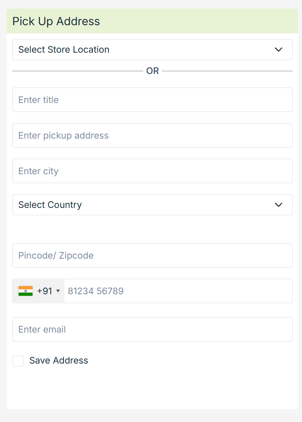This screenshot has width=302, height=422.
Task: Focus the Enter title field
Action: pyautogui.click(x=152, y=100)
